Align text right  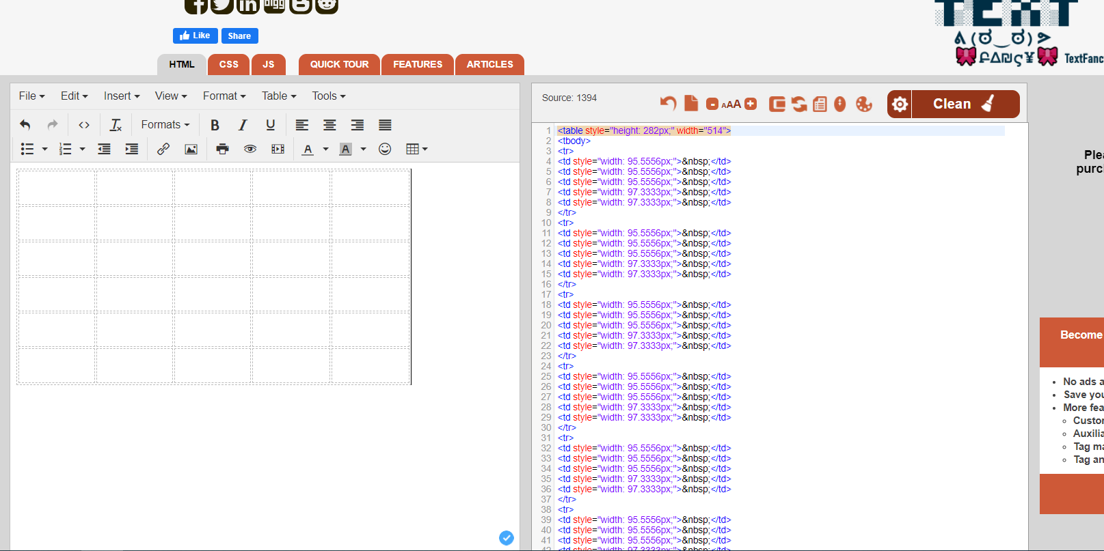(358, 125)
